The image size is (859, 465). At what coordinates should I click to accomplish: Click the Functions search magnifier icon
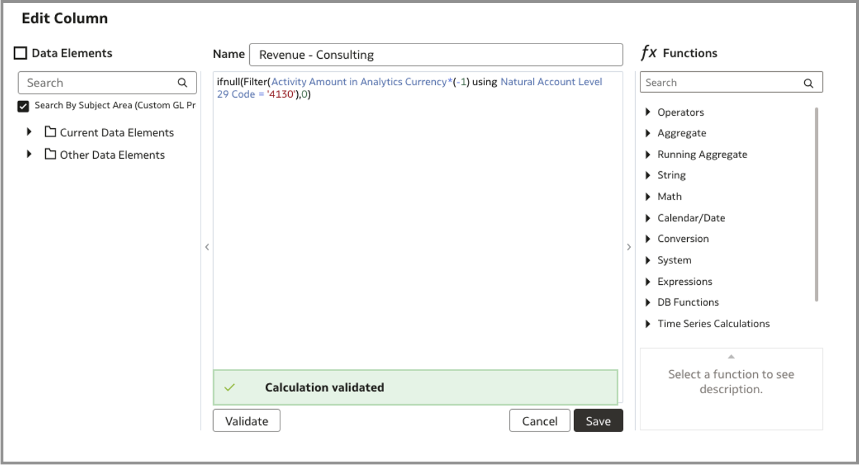[808, 83]
